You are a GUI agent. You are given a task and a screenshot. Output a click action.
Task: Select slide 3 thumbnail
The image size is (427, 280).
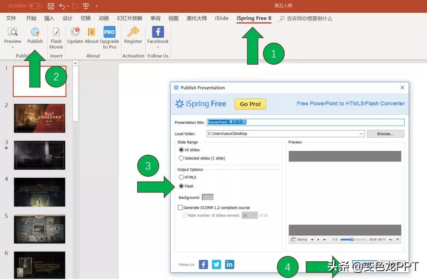(40, 155)
